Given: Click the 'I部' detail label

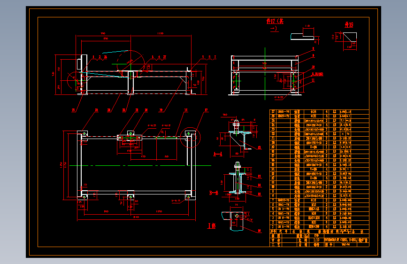Looking at the screenshot, I should tap(212, 225).
